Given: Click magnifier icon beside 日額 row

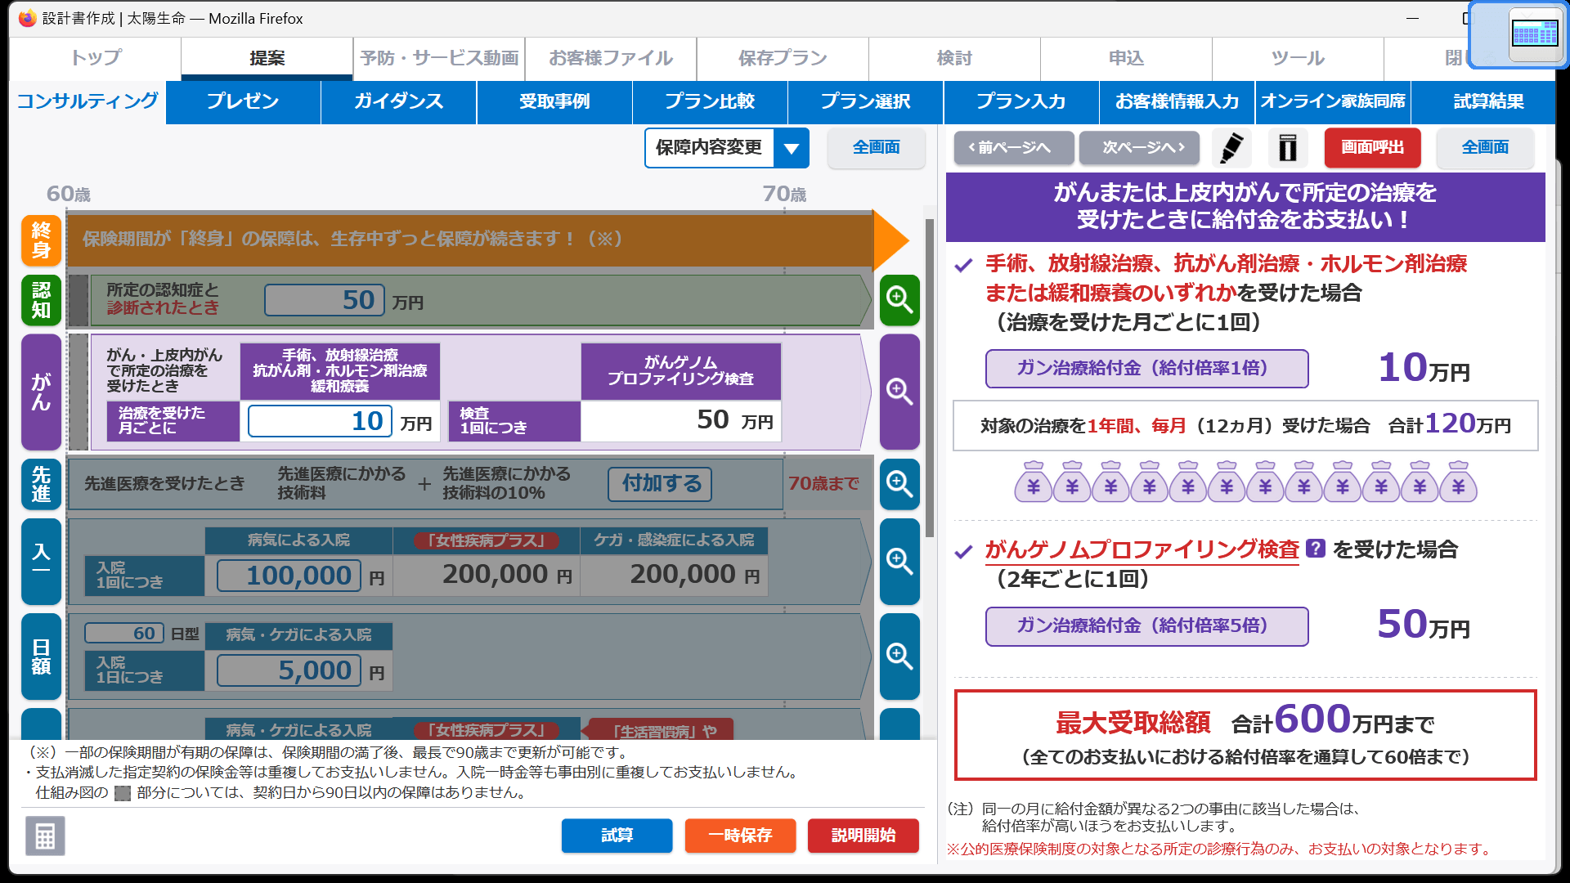Looking at the screenshot, I should pos(899,656).
